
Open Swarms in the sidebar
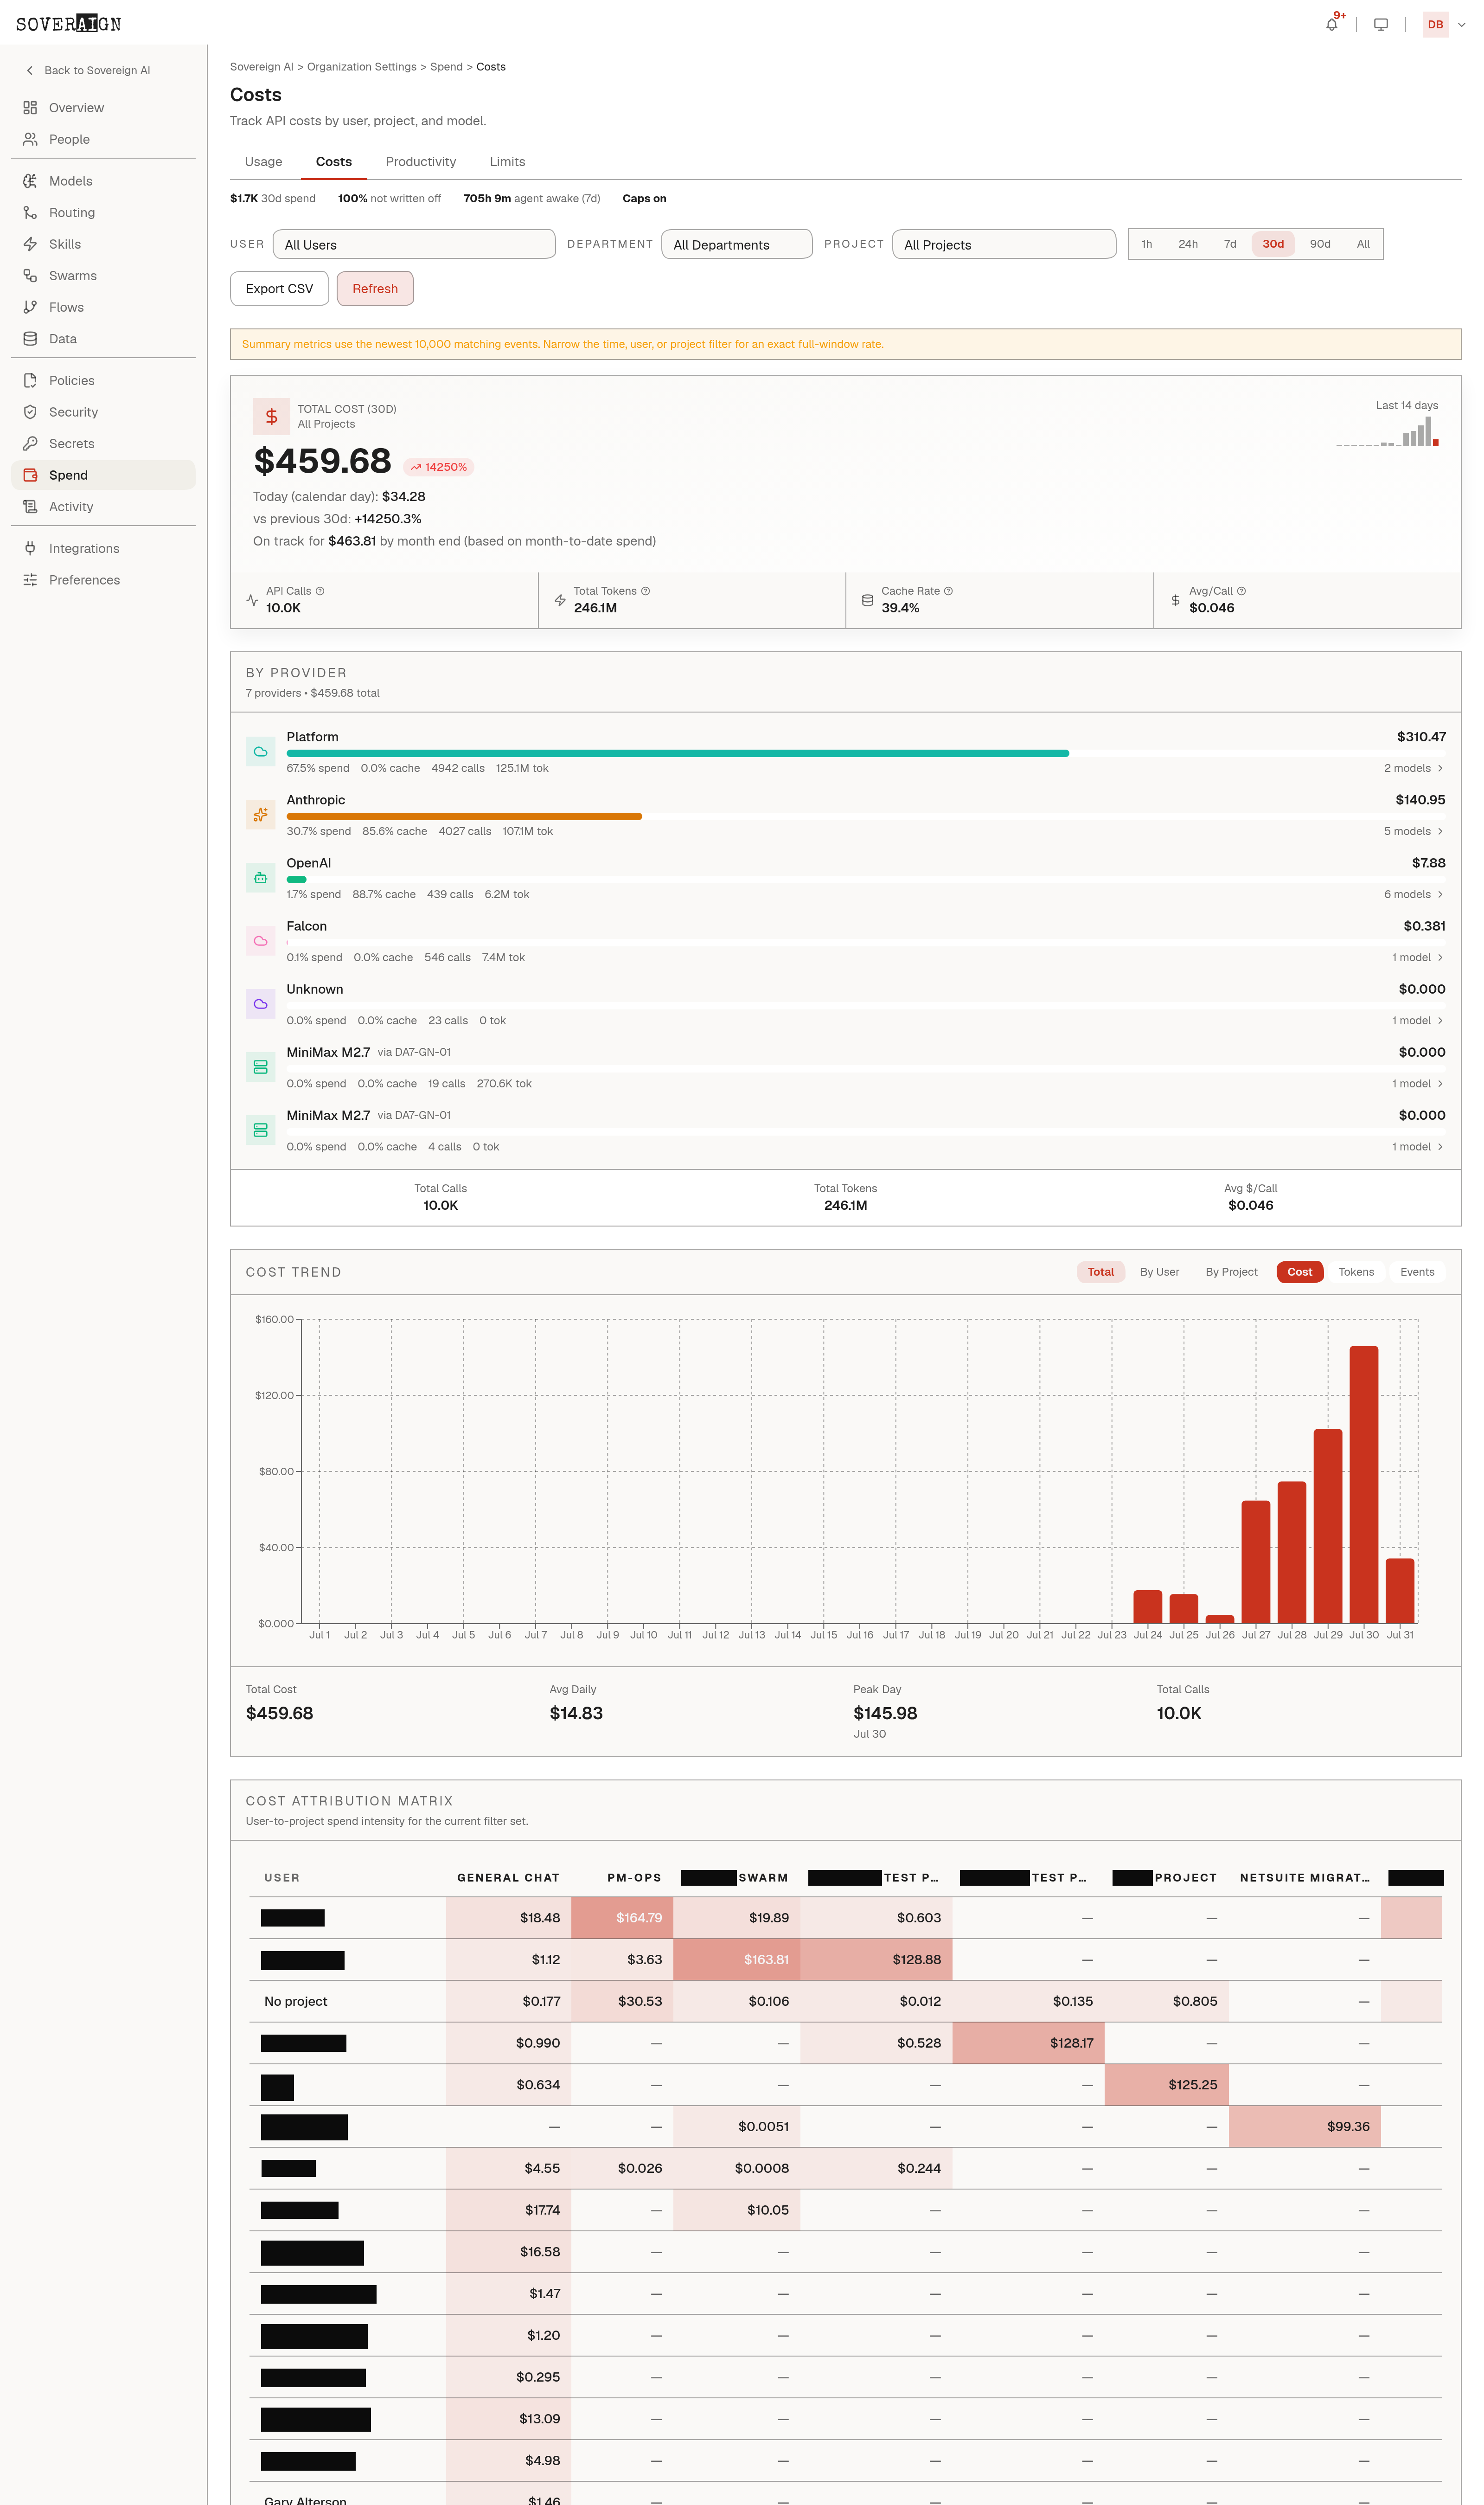click(x=103, y=276)
